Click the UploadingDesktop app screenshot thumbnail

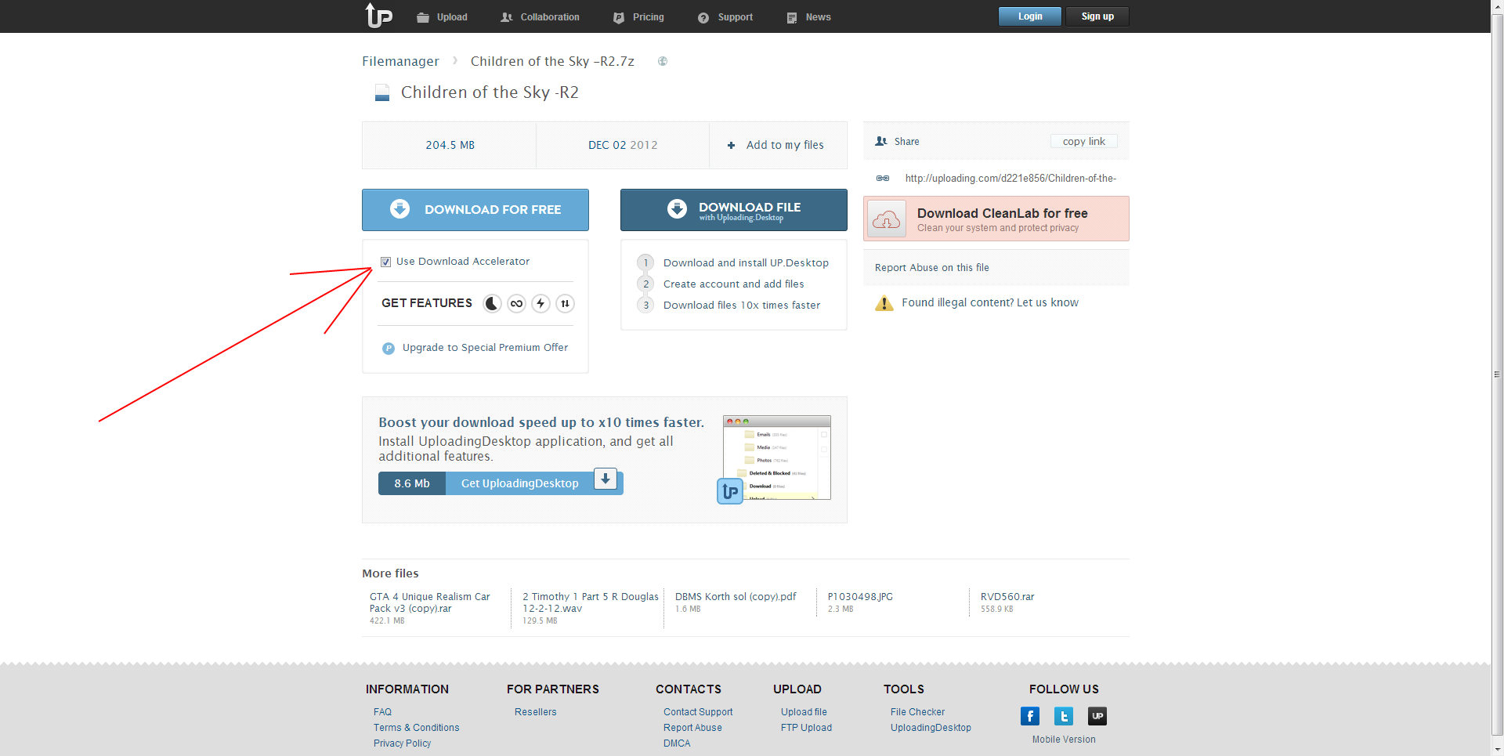(775, 459)
